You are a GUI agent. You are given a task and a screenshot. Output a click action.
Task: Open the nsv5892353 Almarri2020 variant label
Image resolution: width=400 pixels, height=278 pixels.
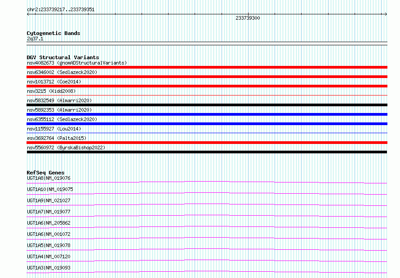(59, 110)
